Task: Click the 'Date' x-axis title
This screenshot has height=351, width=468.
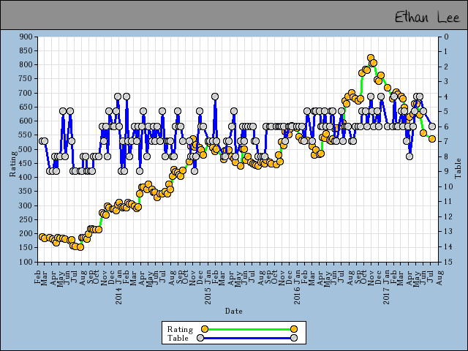Action: 234,311
